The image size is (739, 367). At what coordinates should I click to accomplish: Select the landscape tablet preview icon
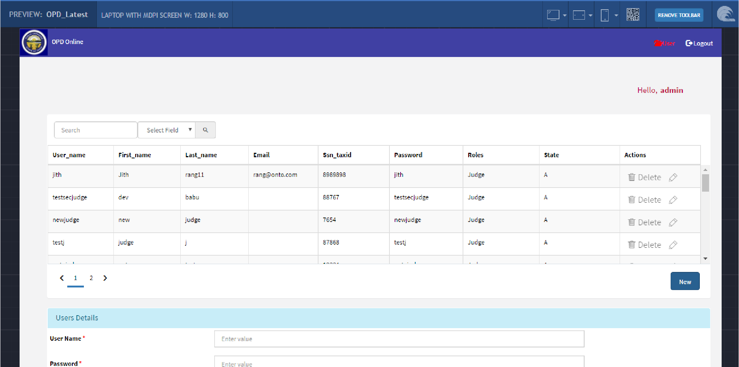[x=579, y=15]
